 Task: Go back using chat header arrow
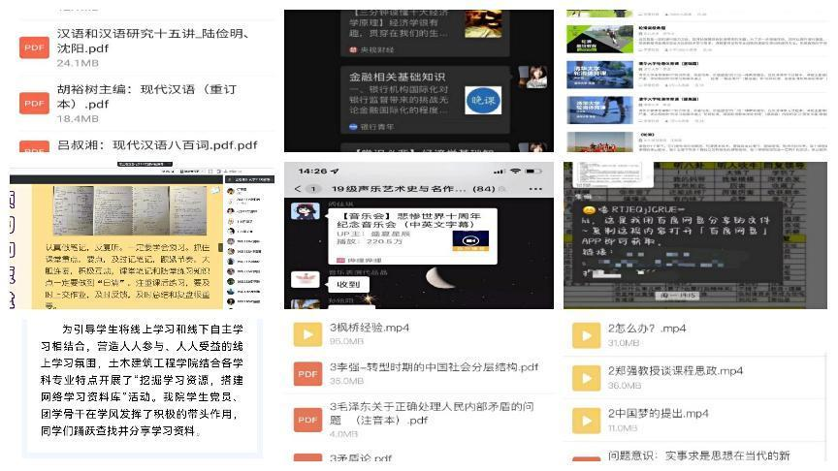(x=298, y=189)
